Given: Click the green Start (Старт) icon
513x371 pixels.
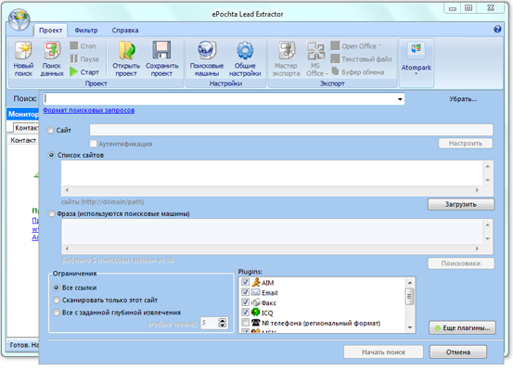Looking at the screenshot, I should [x=74, y=71].
